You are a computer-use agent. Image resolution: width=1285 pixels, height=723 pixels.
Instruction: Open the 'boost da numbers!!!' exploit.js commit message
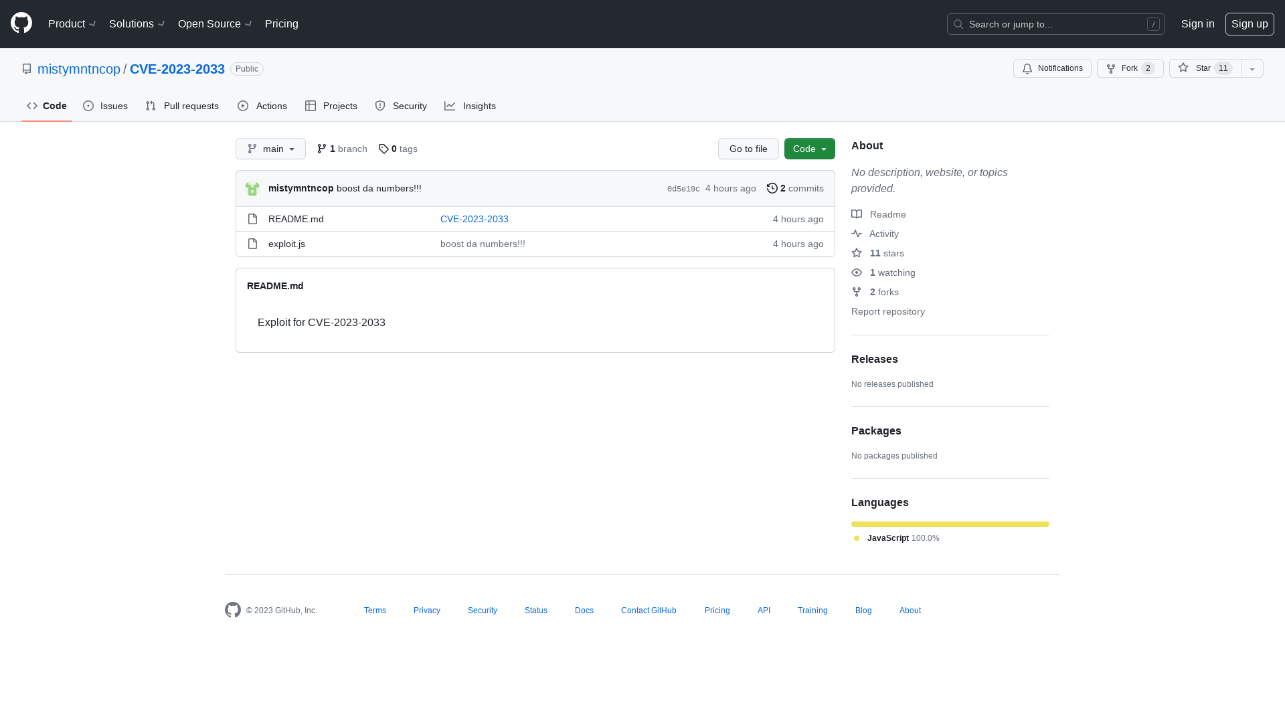(483, 244)
